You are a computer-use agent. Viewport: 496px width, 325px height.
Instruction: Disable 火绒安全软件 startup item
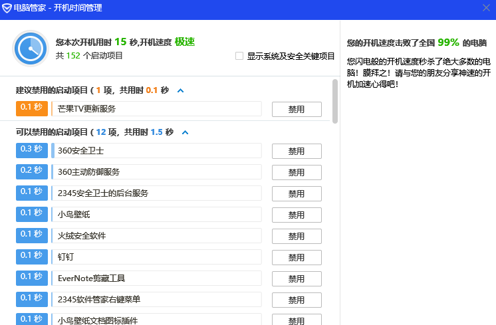pos(296,237)
